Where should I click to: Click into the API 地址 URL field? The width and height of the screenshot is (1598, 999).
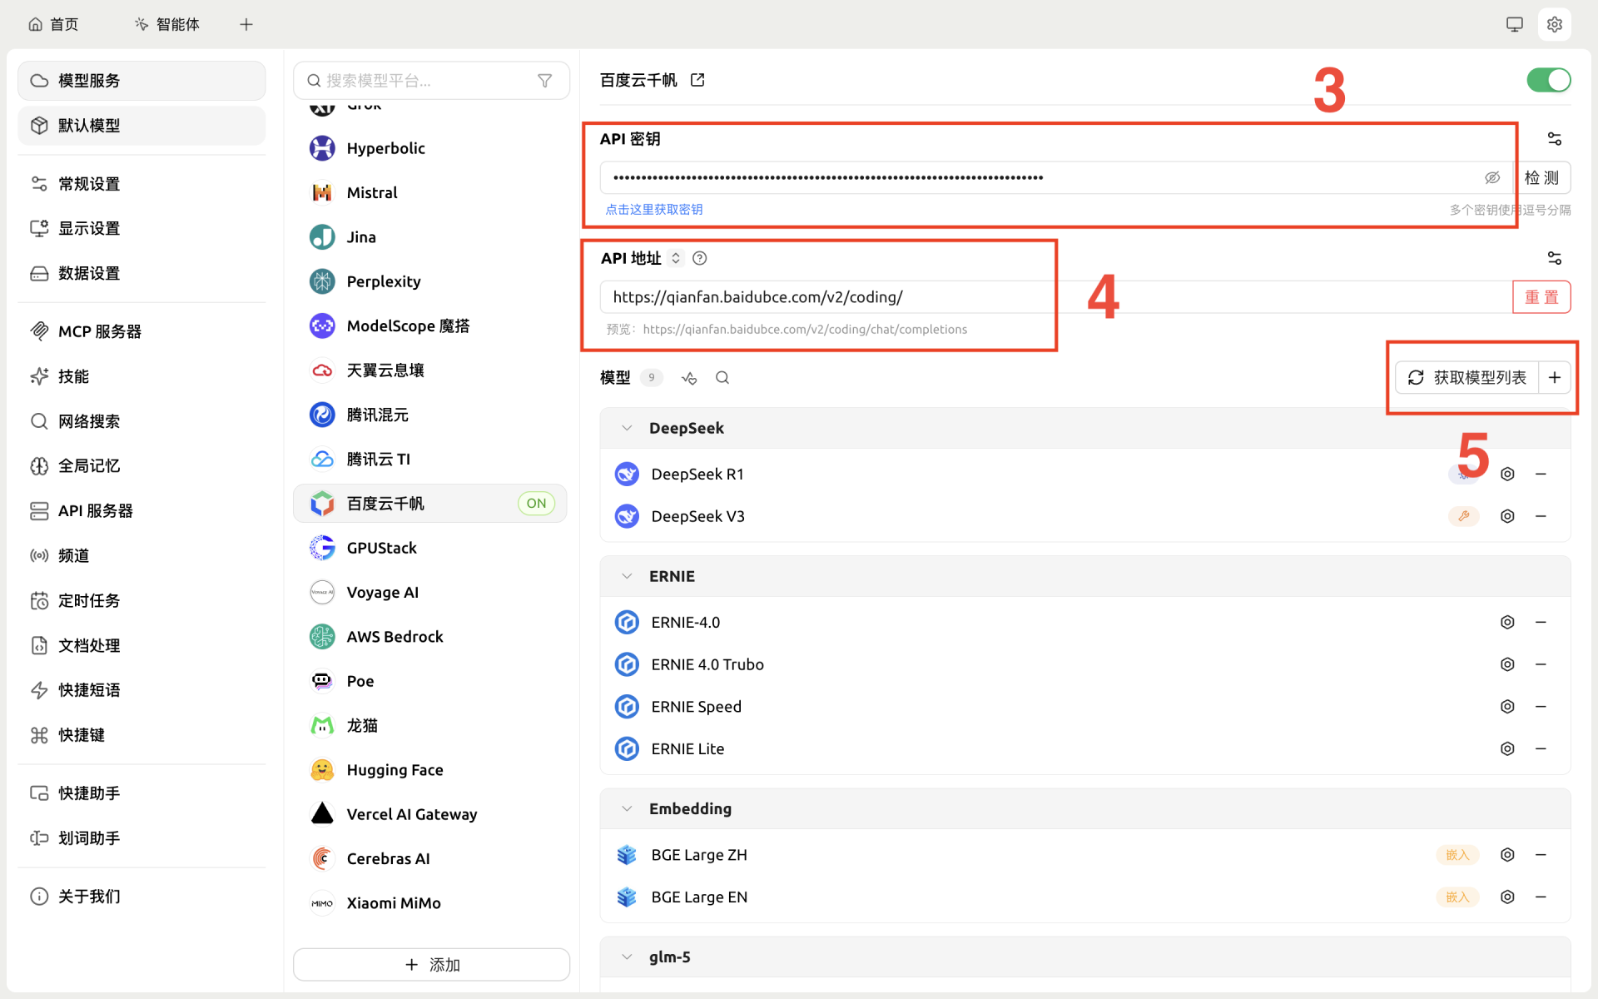tap(1055, 297)
